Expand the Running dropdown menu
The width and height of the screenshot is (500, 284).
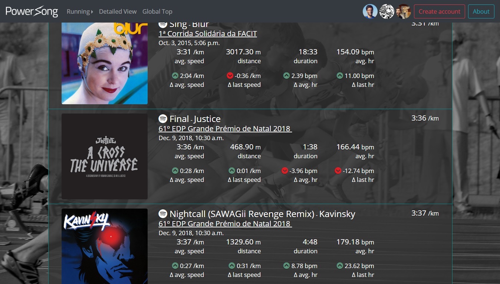[x=80, y=11]
